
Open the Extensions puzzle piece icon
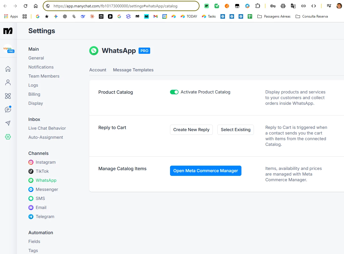[x=258, y=6]
